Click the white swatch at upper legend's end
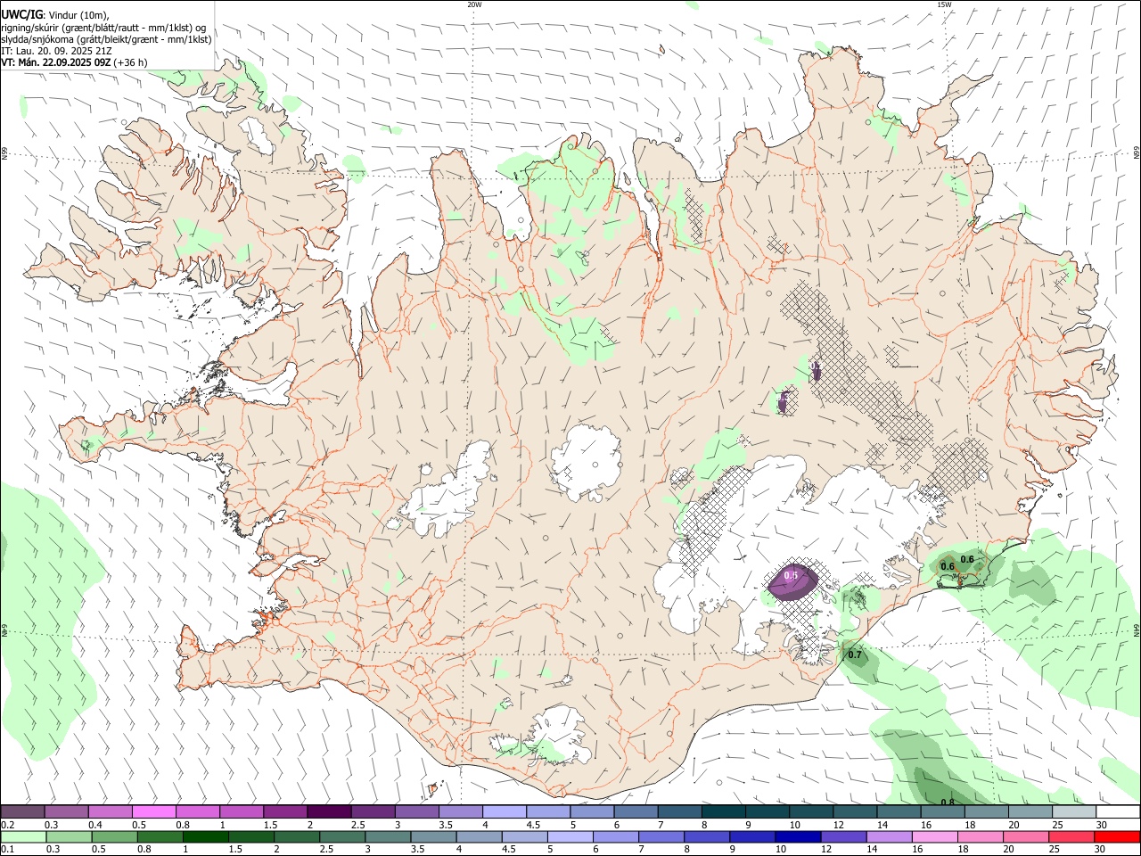The height and width of the screenshot is (856, 1141). 1116,812
